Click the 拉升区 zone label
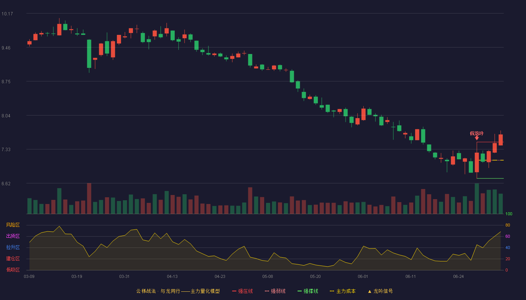Screen dimensions: 526x300 tap(13, 247)
